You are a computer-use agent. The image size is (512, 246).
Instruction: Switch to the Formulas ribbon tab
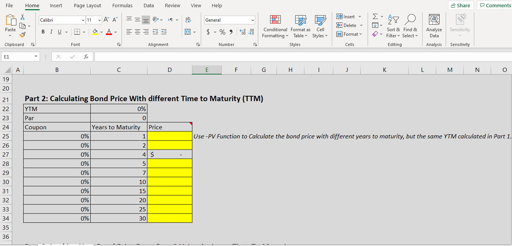(122, 5)
